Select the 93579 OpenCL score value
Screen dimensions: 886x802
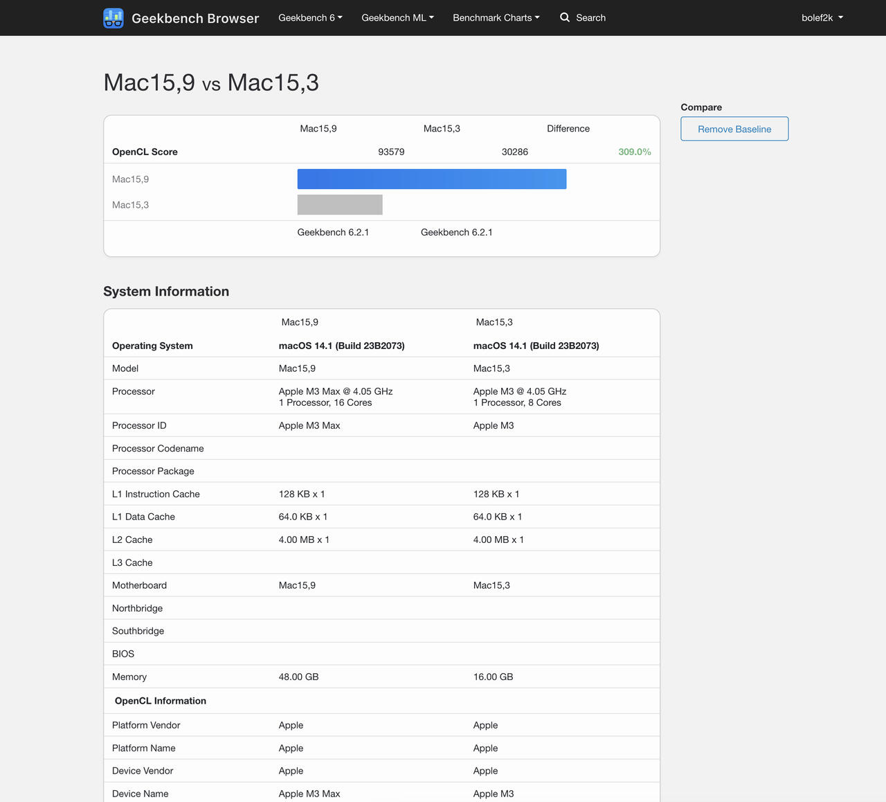pos(391,152)
